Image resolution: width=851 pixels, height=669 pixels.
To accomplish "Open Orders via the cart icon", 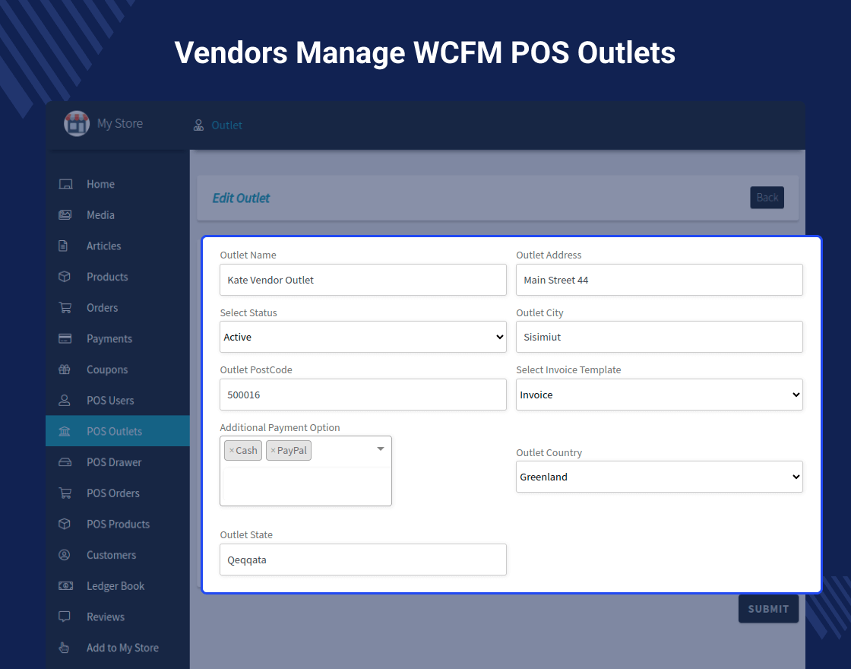I will coord(65,307).
